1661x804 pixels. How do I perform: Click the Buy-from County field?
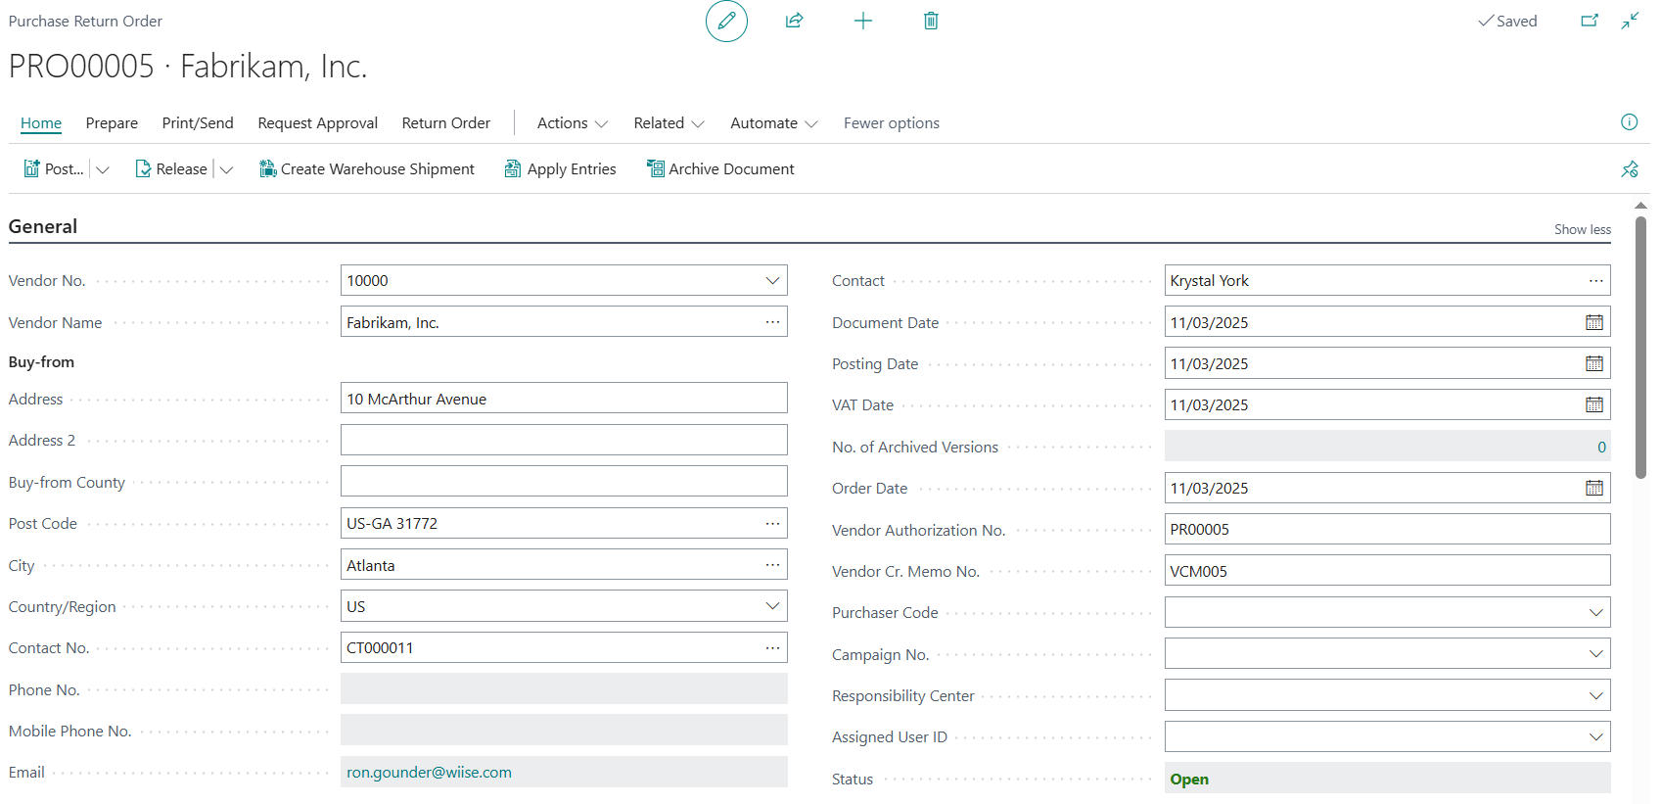(564, 482)
